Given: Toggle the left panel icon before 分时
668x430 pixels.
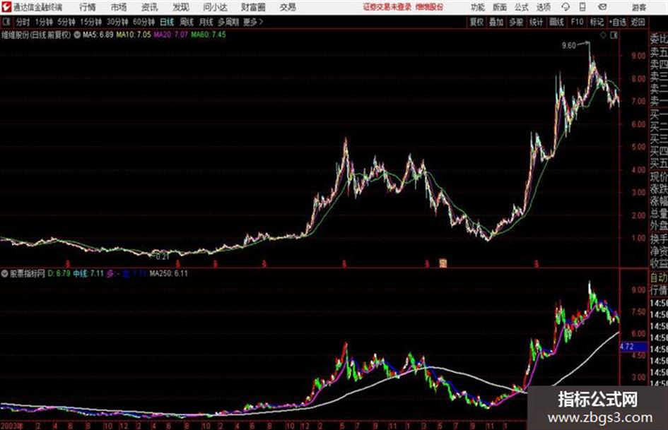Looking at the screenshot, I should pos(6,22).
